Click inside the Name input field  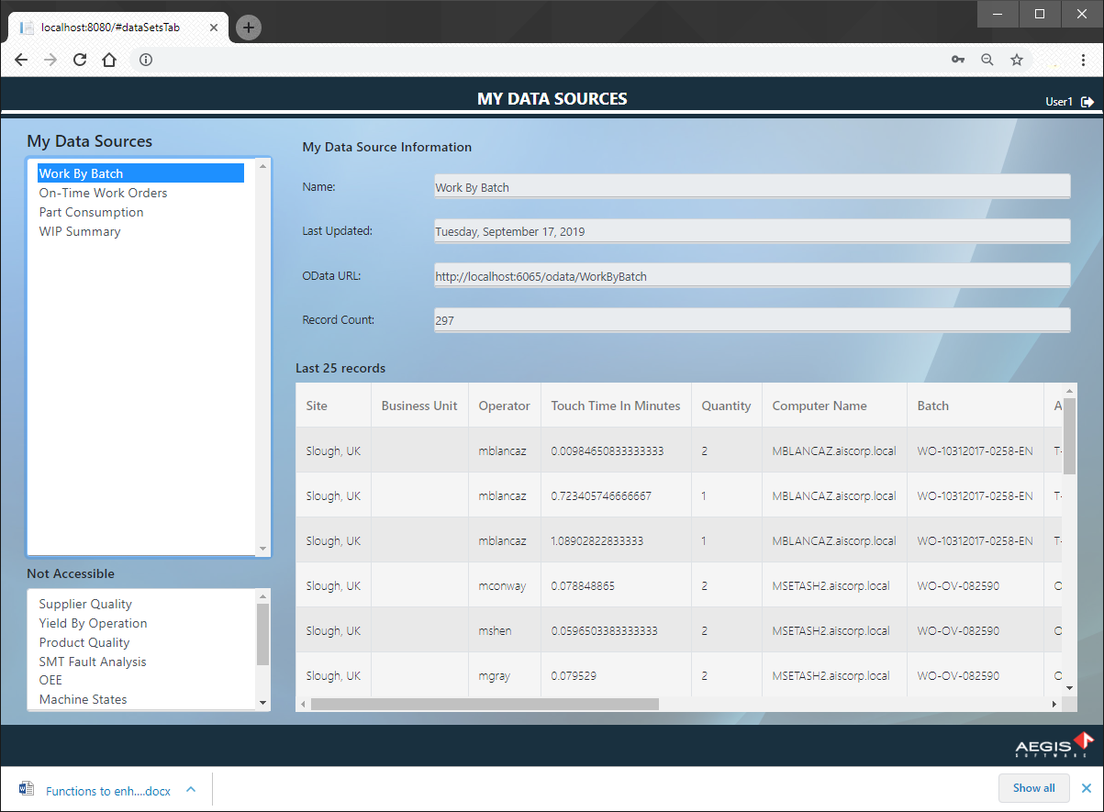751,185
